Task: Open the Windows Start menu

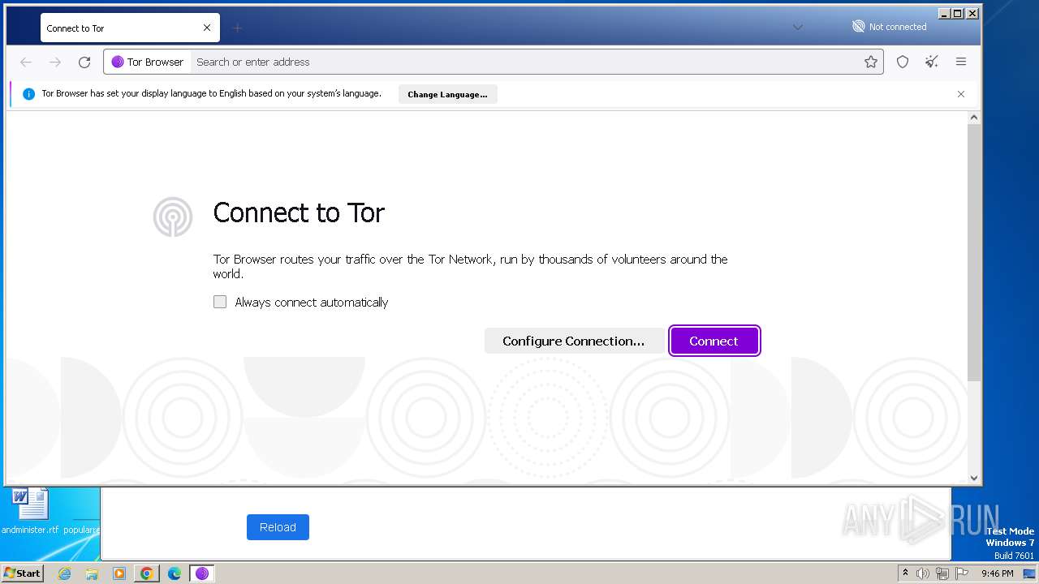Action: [x=22, y=573]
